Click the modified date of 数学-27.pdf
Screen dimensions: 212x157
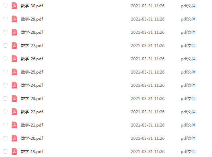click(148, 46)
